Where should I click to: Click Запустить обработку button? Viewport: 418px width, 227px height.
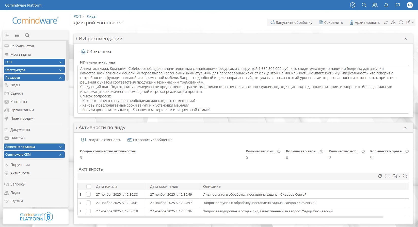[x=291, y=23]
